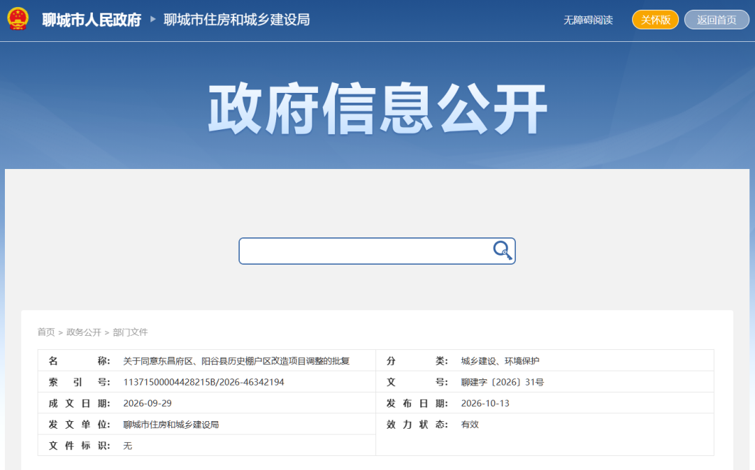Select document number 聊建字〔2026〕31号
This screenshot has height=470, width=755.
[503, 382]
